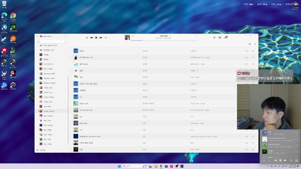Viewport: 301px width, 169px height.
Task: Open the Up Next queue list
Action: click(x=225, y=37)
